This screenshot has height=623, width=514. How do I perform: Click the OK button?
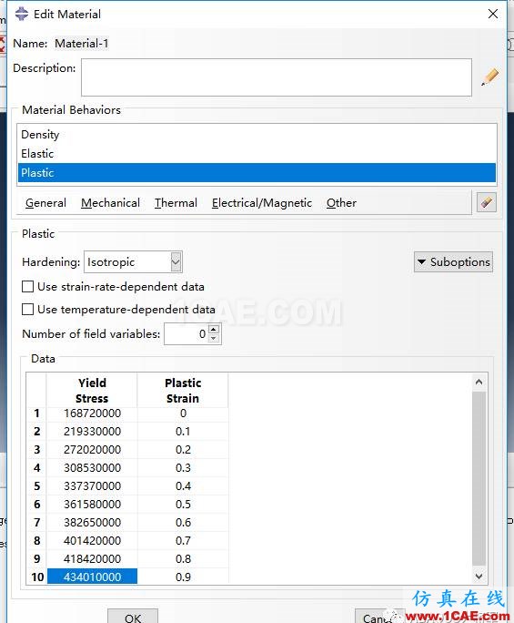pos(133,617)
